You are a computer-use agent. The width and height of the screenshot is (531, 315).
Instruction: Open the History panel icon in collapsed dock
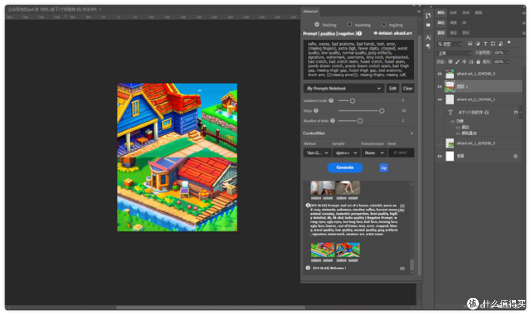click(x=428, y=16)
